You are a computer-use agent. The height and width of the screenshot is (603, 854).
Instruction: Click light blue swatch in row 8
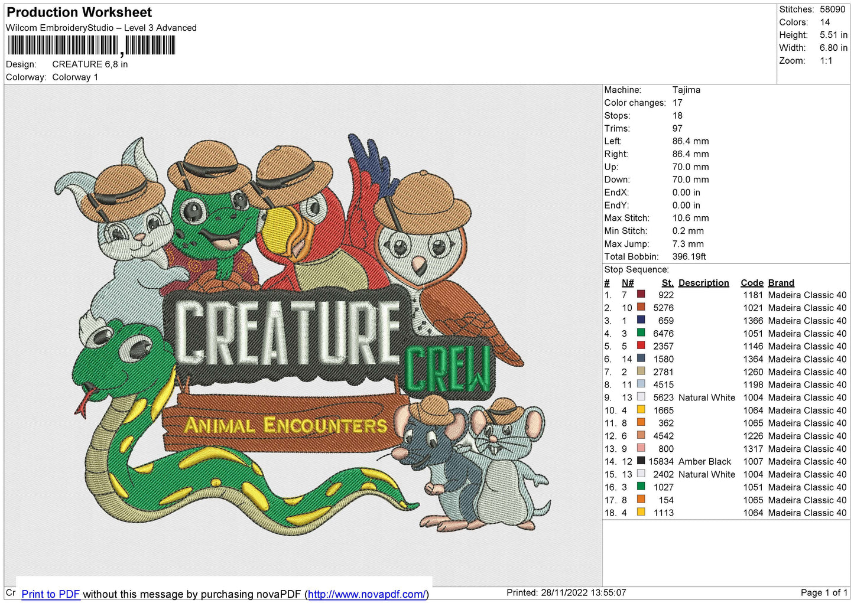[x=641, y=384]
